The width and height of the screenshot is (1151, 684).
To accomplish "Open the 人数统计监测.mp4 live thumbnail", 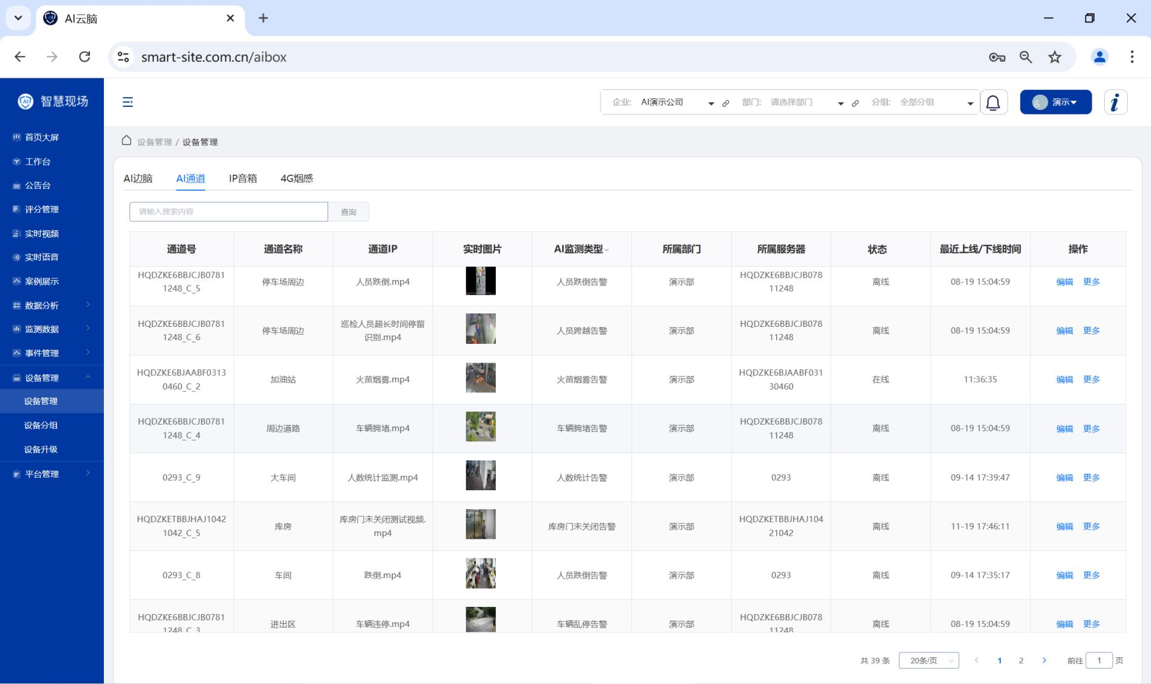I will (x=481, y=475).
